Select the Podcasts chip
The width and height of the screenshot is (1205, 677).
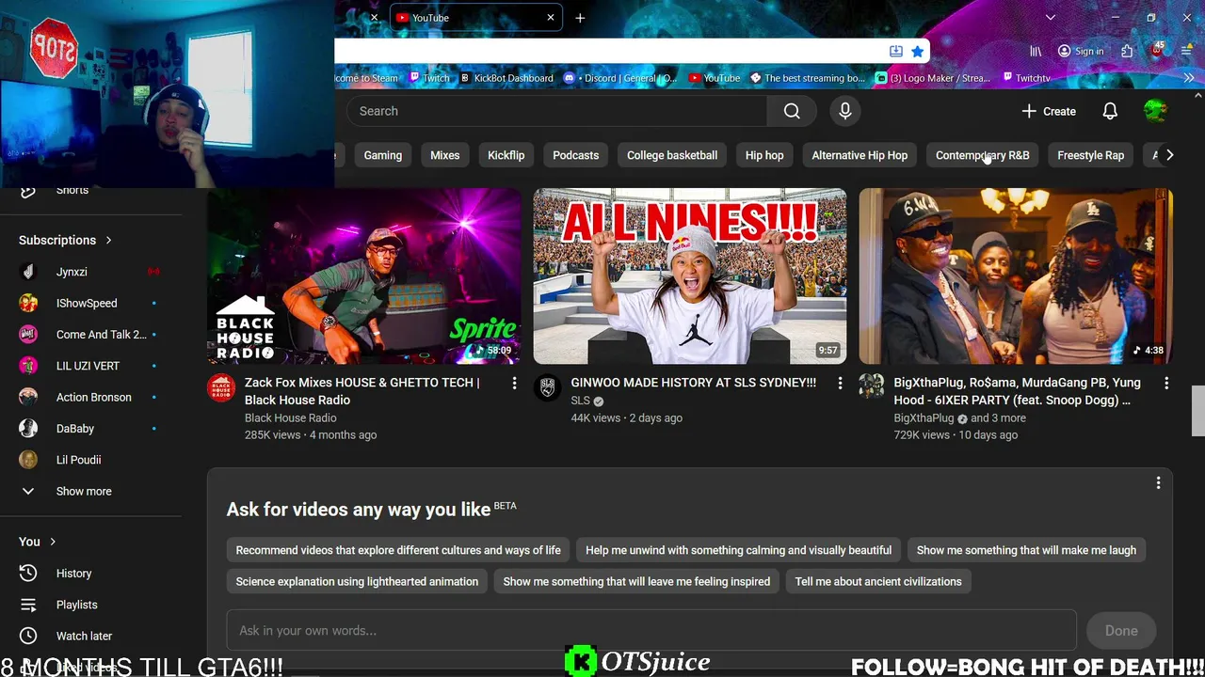(576, 155)
